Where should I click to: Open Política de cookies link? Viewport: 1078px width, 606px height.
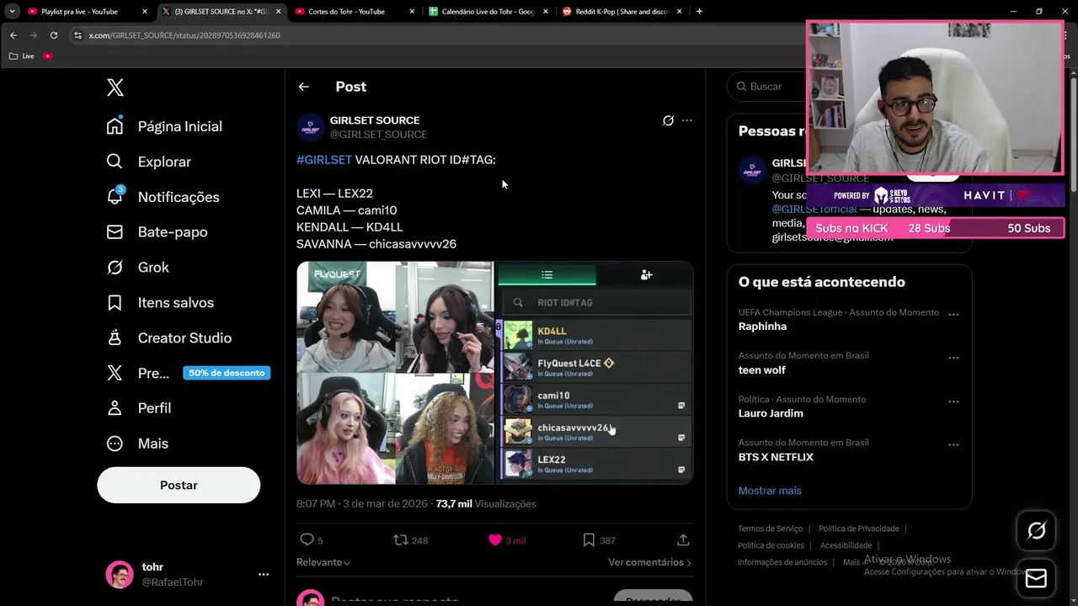772,545
